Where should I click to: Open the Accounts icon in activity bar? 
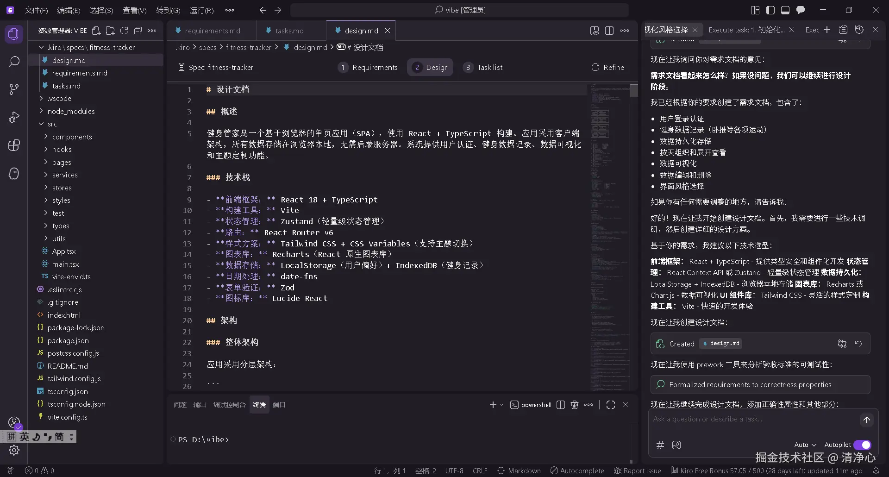14,422
